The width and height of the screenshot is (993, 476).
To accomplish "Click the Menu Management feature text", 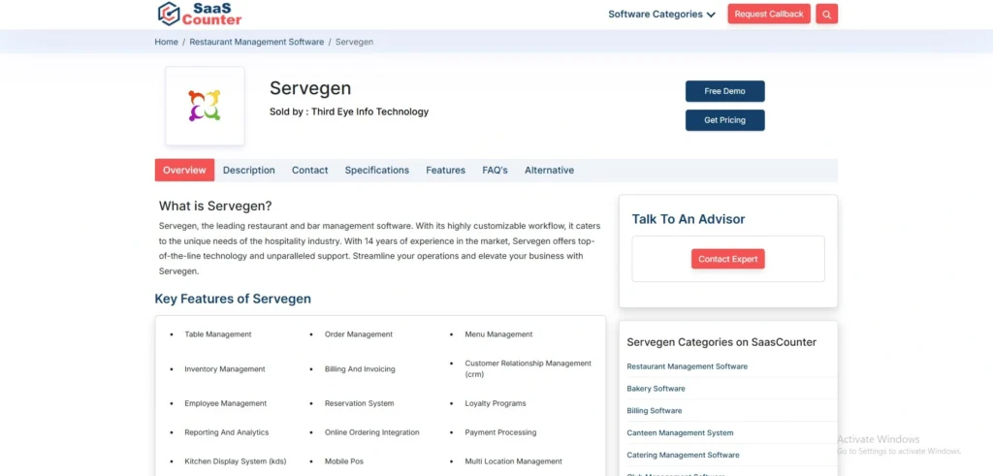I will click(498, 334).
